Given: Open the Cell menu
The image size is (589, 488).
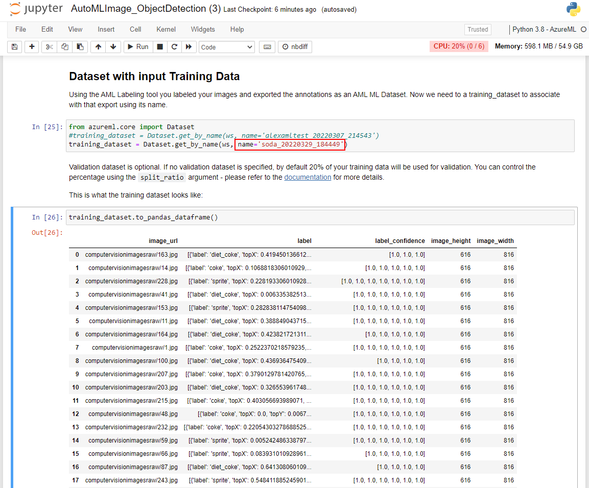Looking at the screenshot, I should [135, 29].
